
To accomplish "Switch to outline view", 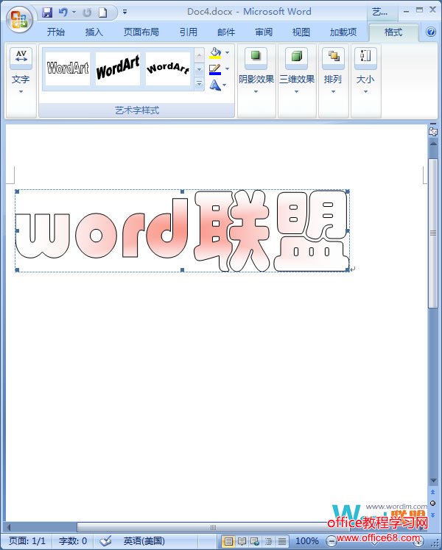I will tap(269, 541).
